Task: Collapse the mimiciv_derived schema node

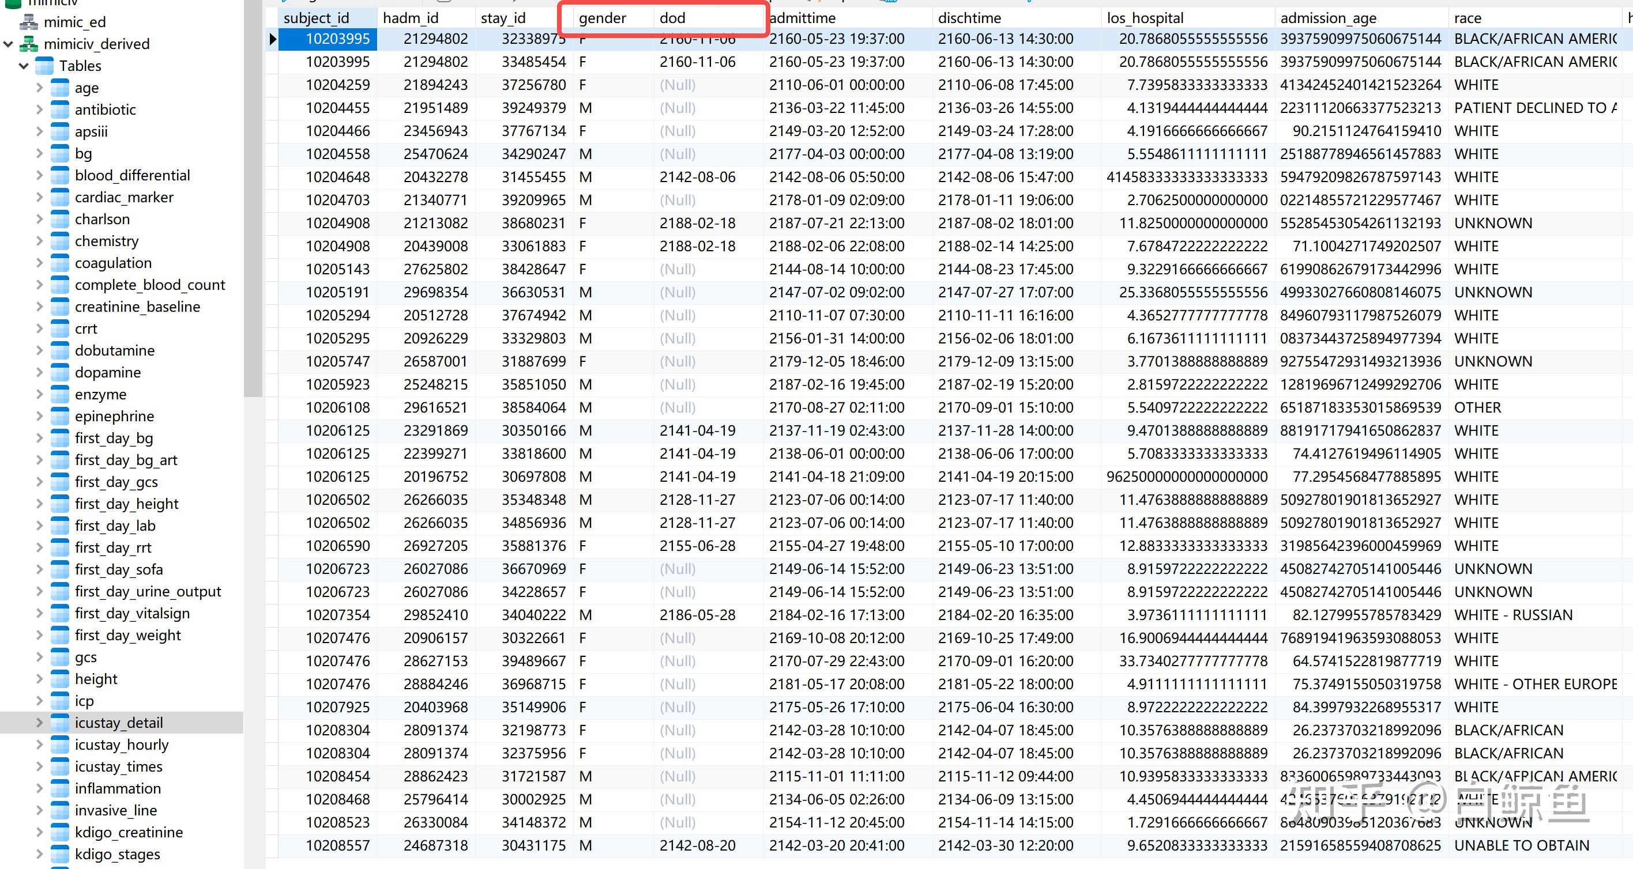Action: tap(8, 44)
